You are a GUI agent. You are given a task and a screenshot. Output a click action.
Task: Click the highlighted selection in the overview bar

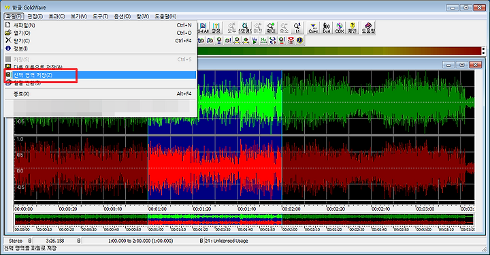[x=214, y=220]
